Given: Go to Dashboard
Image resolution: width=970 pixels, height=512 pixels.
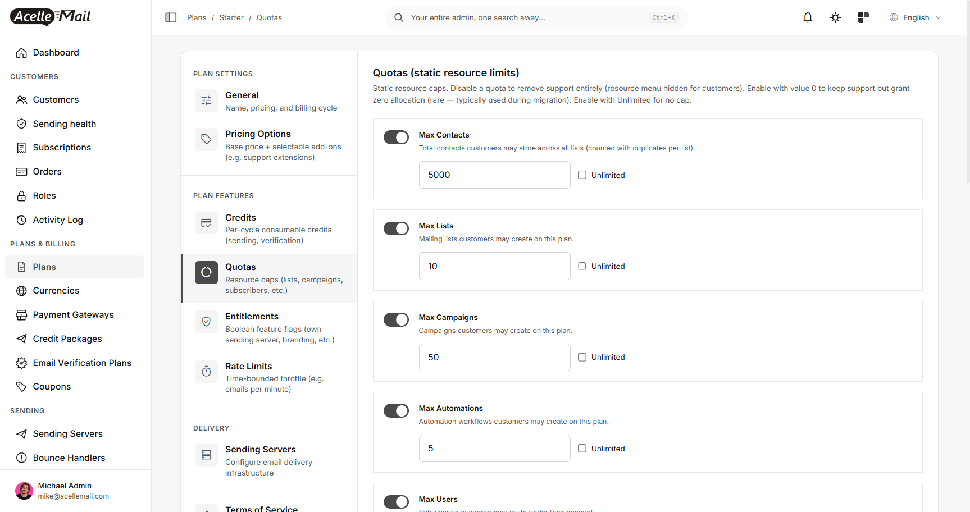Looking at the screenshot, I should pyautogui.click(x=74, y=53).
